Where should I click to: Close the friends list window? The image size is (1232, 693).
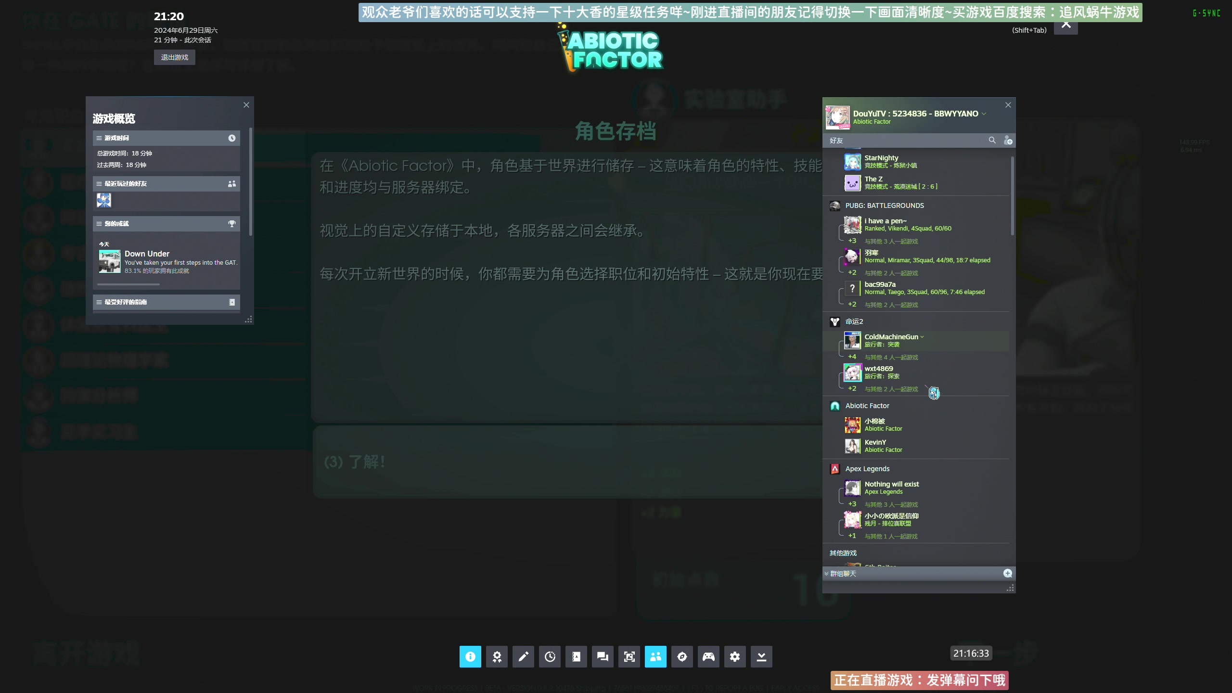coord(1008,105)
